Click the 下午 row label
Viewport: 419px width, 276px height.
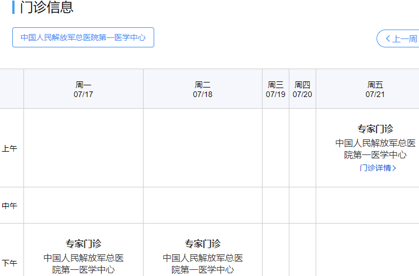9,263
